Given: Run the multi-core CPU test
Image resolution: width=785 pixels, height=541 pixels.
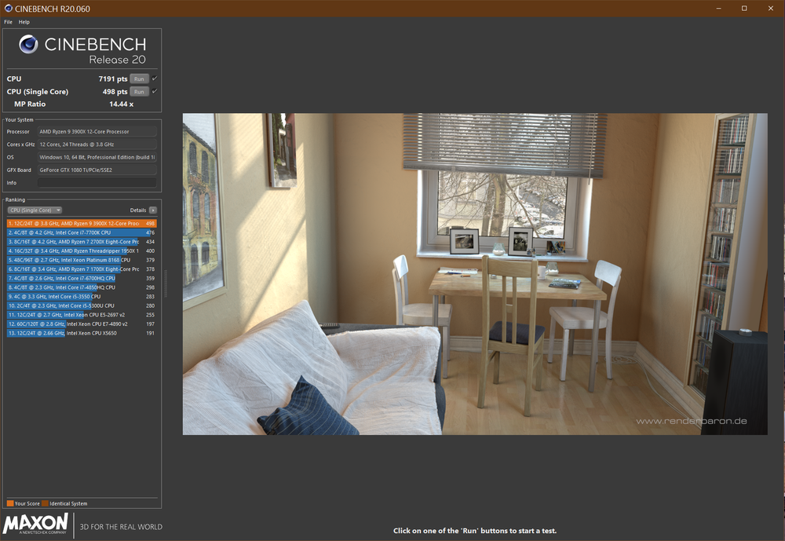Looking at the screenshot, I should point(139,79).
